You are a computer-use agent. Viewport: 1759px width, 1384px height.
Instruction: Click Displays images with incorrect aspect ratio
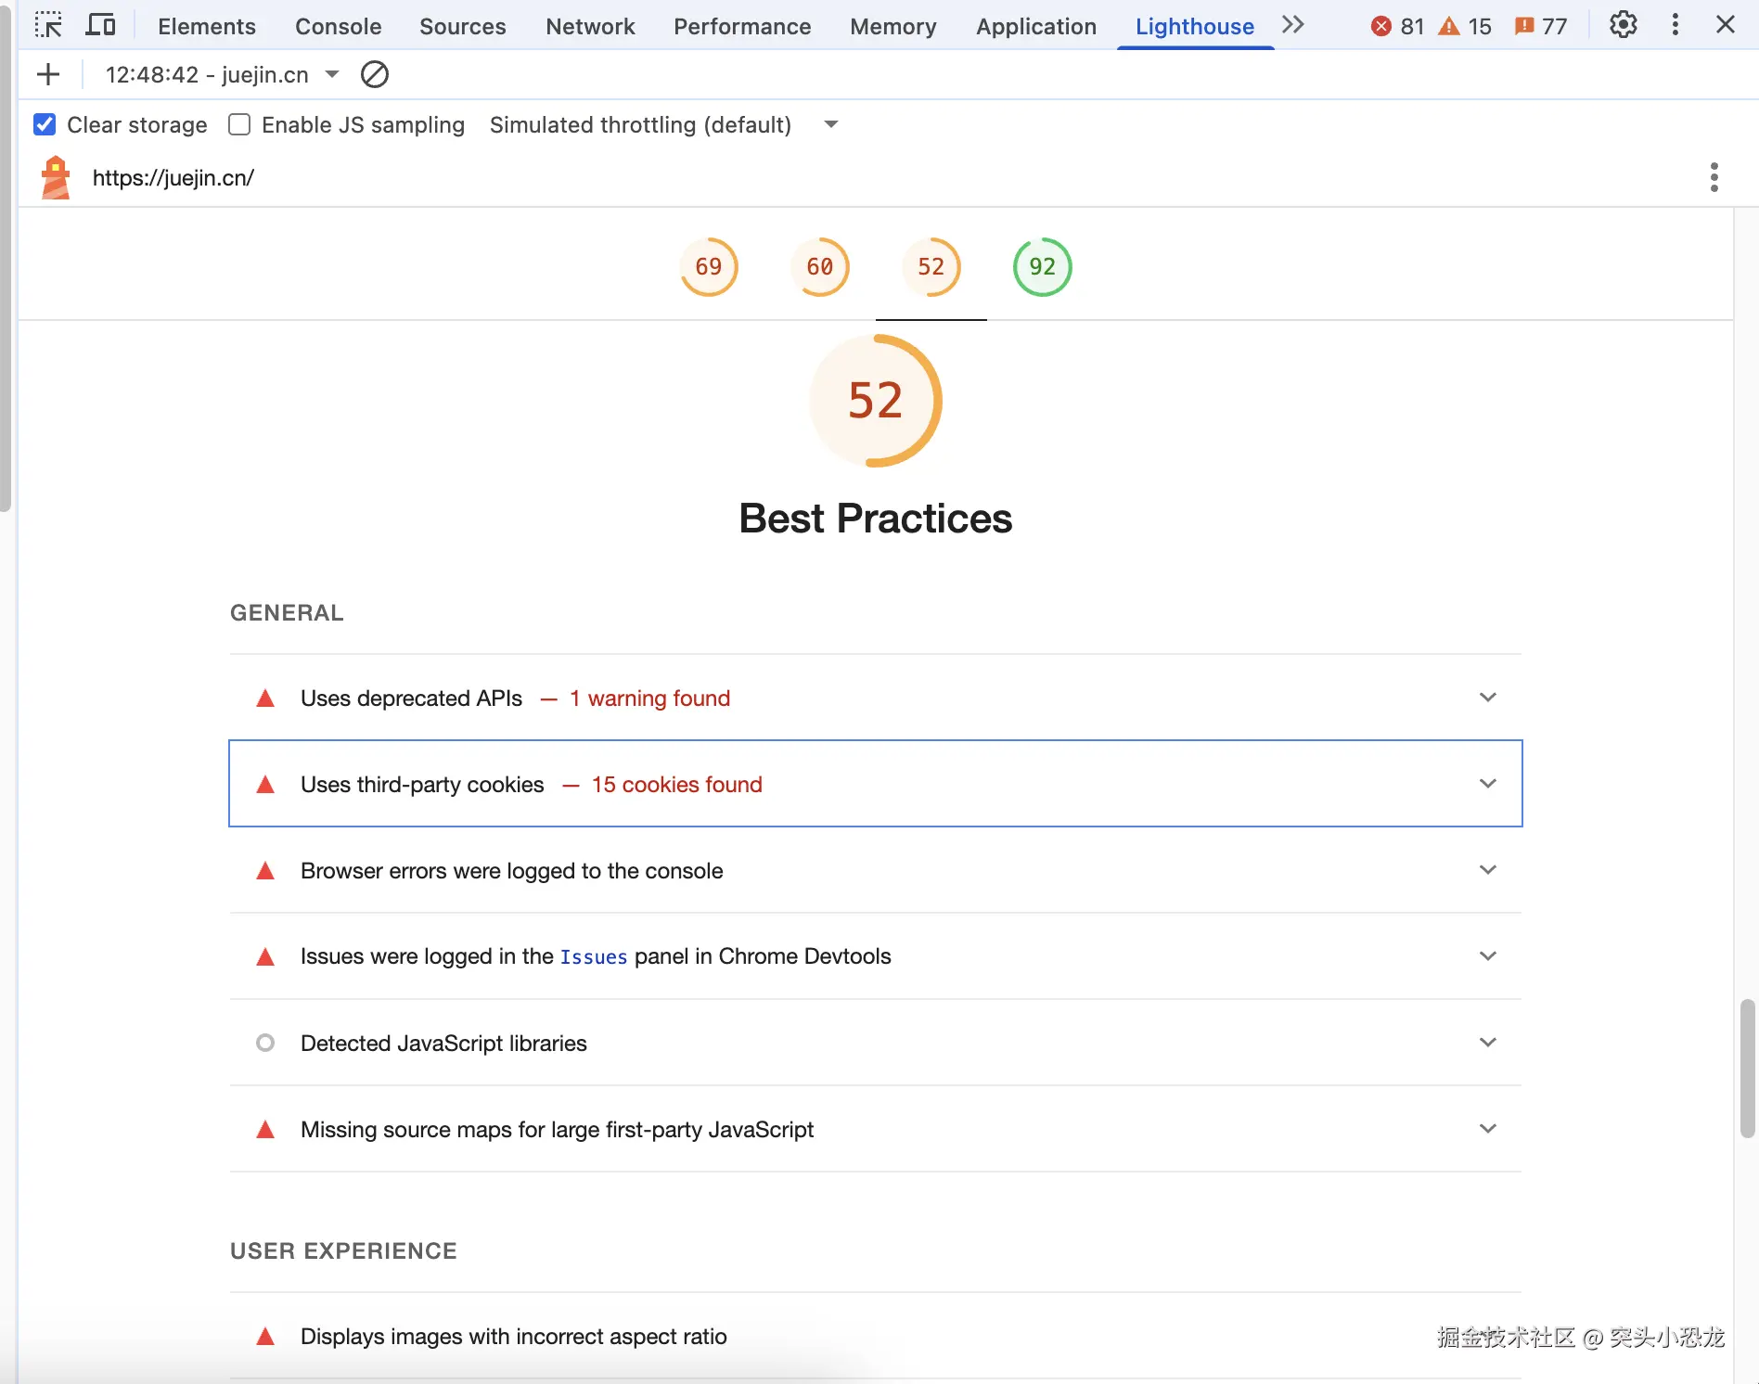[514, 1336]
